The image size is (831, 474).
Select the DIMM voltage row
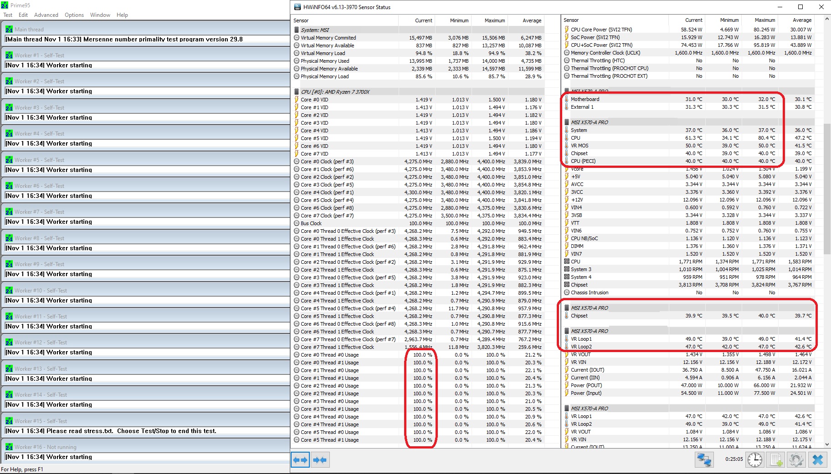[x=688, y=246]
